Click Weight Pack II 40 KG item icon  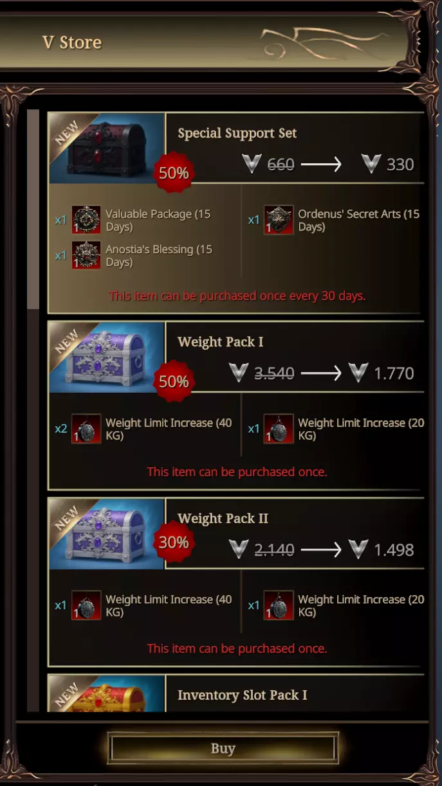click(x=86, y=605)
